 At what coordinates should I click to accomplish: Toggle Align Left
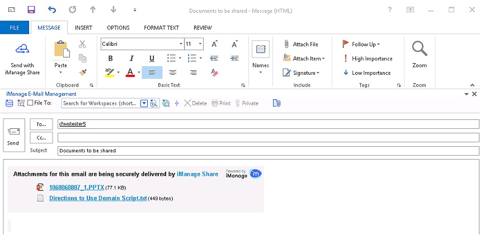point(152,73)
